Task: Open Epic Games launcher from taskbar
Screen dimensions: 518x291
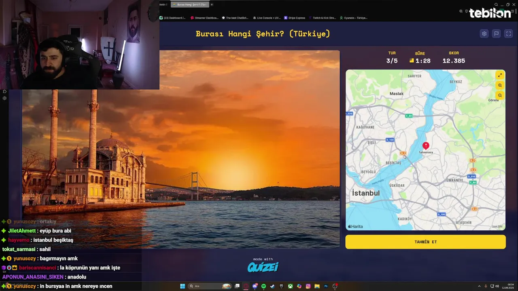Action: 281,286
